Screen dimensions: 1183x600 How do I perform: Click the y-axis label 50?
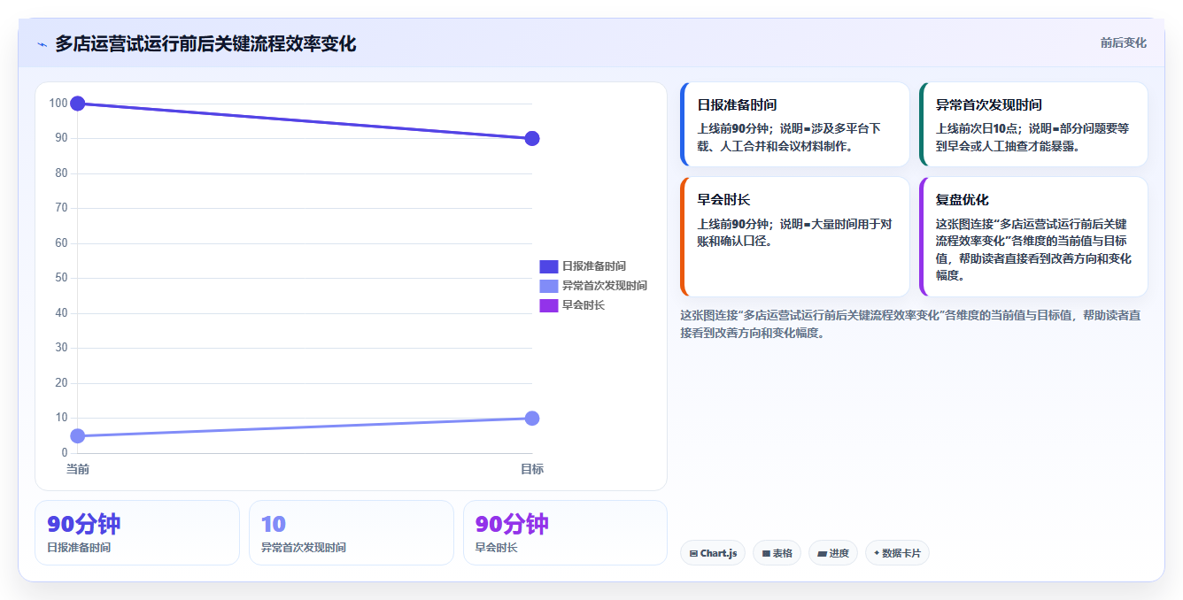tap(61, 278)
